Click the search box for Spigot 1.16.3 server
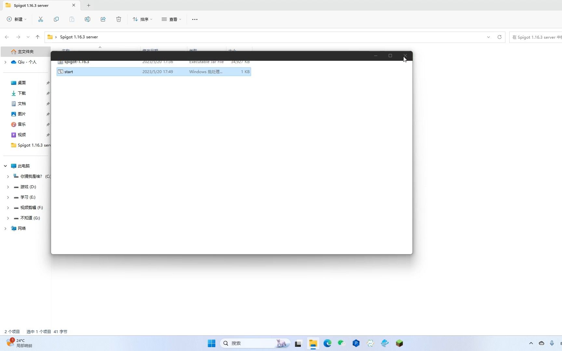Viewport: 562px width, 351px height. click(x=535, y=37)
